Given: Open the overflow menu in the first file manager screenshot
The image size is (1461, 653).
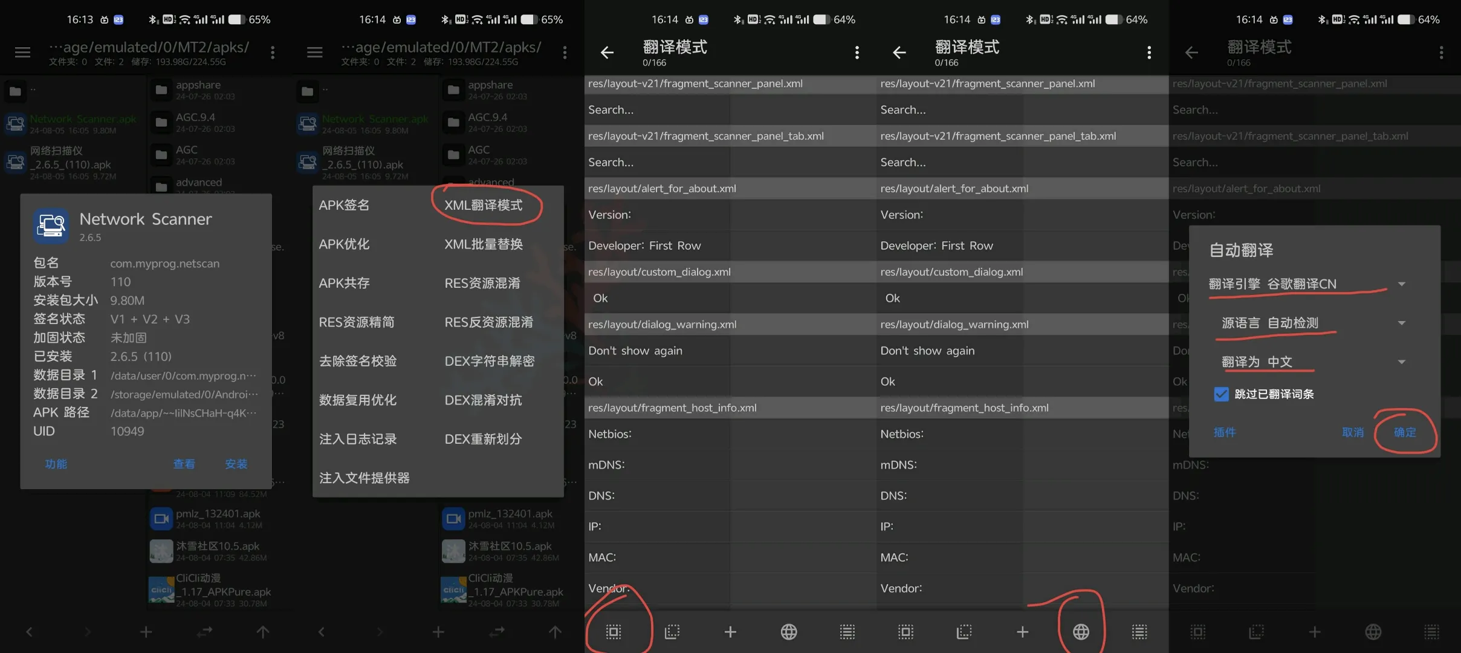Looking at the screenshot, I should click(x=273, y=53).
